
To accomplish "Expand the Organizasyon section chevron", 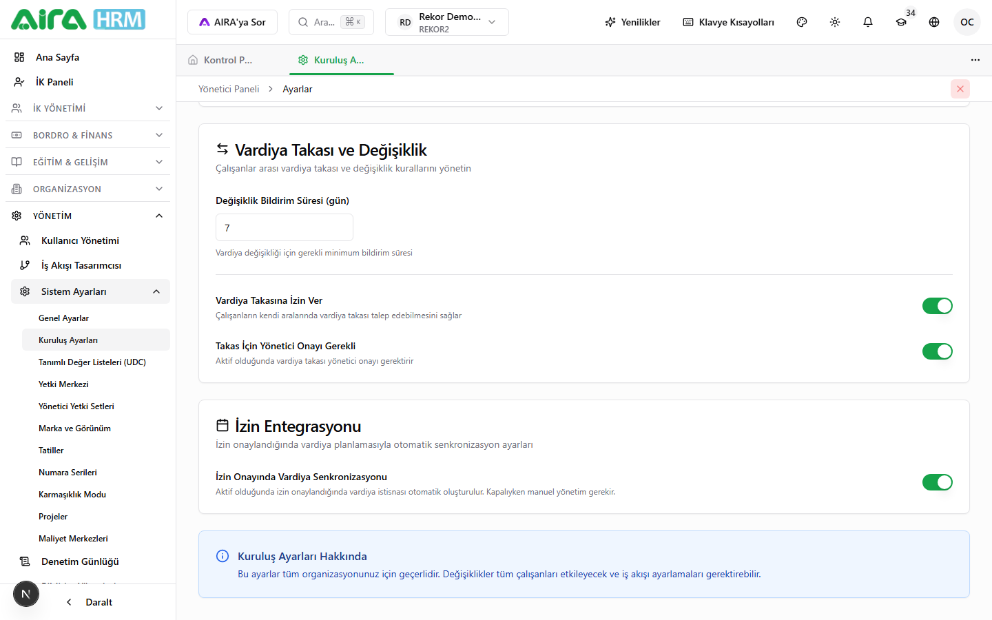I will pyautogui.click(x=159, y=189).
